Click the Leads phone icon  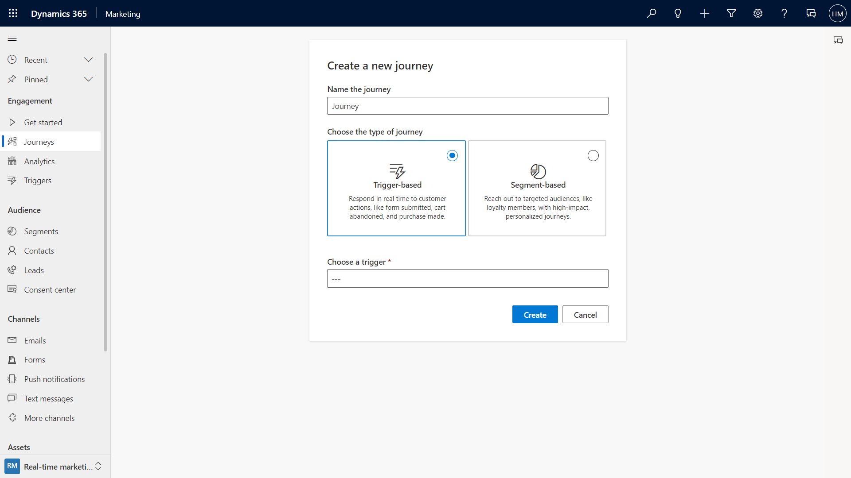pyautogui.click(x=12, y=270)
